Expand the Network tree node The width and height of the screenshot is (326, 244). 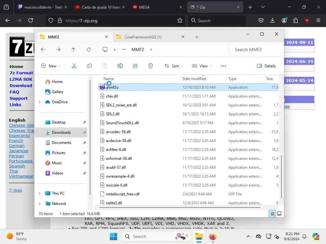40,204
